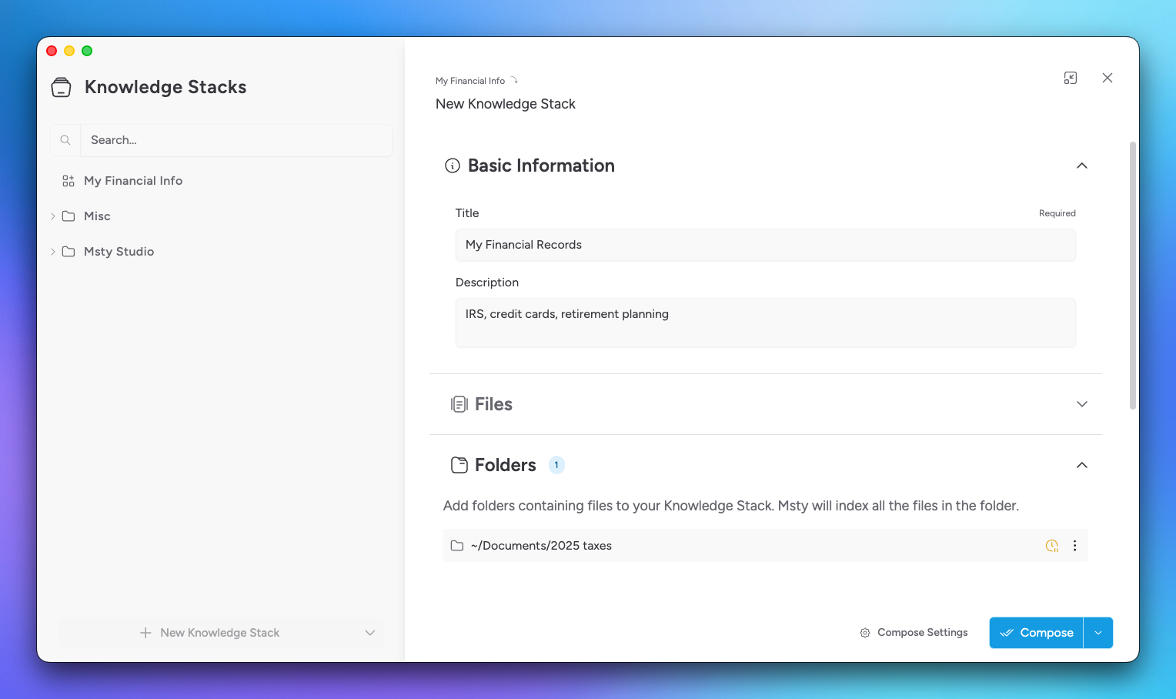
Task: Close the New Knowledge Stack panel
Action: (x=1107, y=78)
